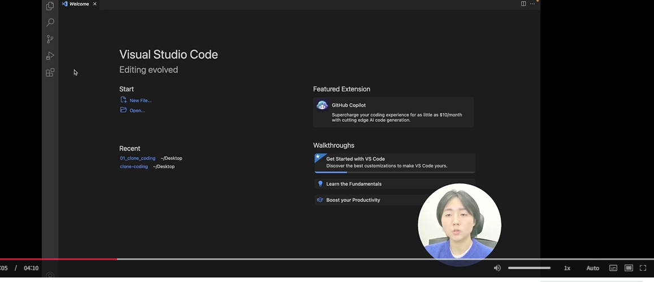This screenshot has width=654, height=282.
Task: Open the Run and Debug view
Action: [50, 56]
